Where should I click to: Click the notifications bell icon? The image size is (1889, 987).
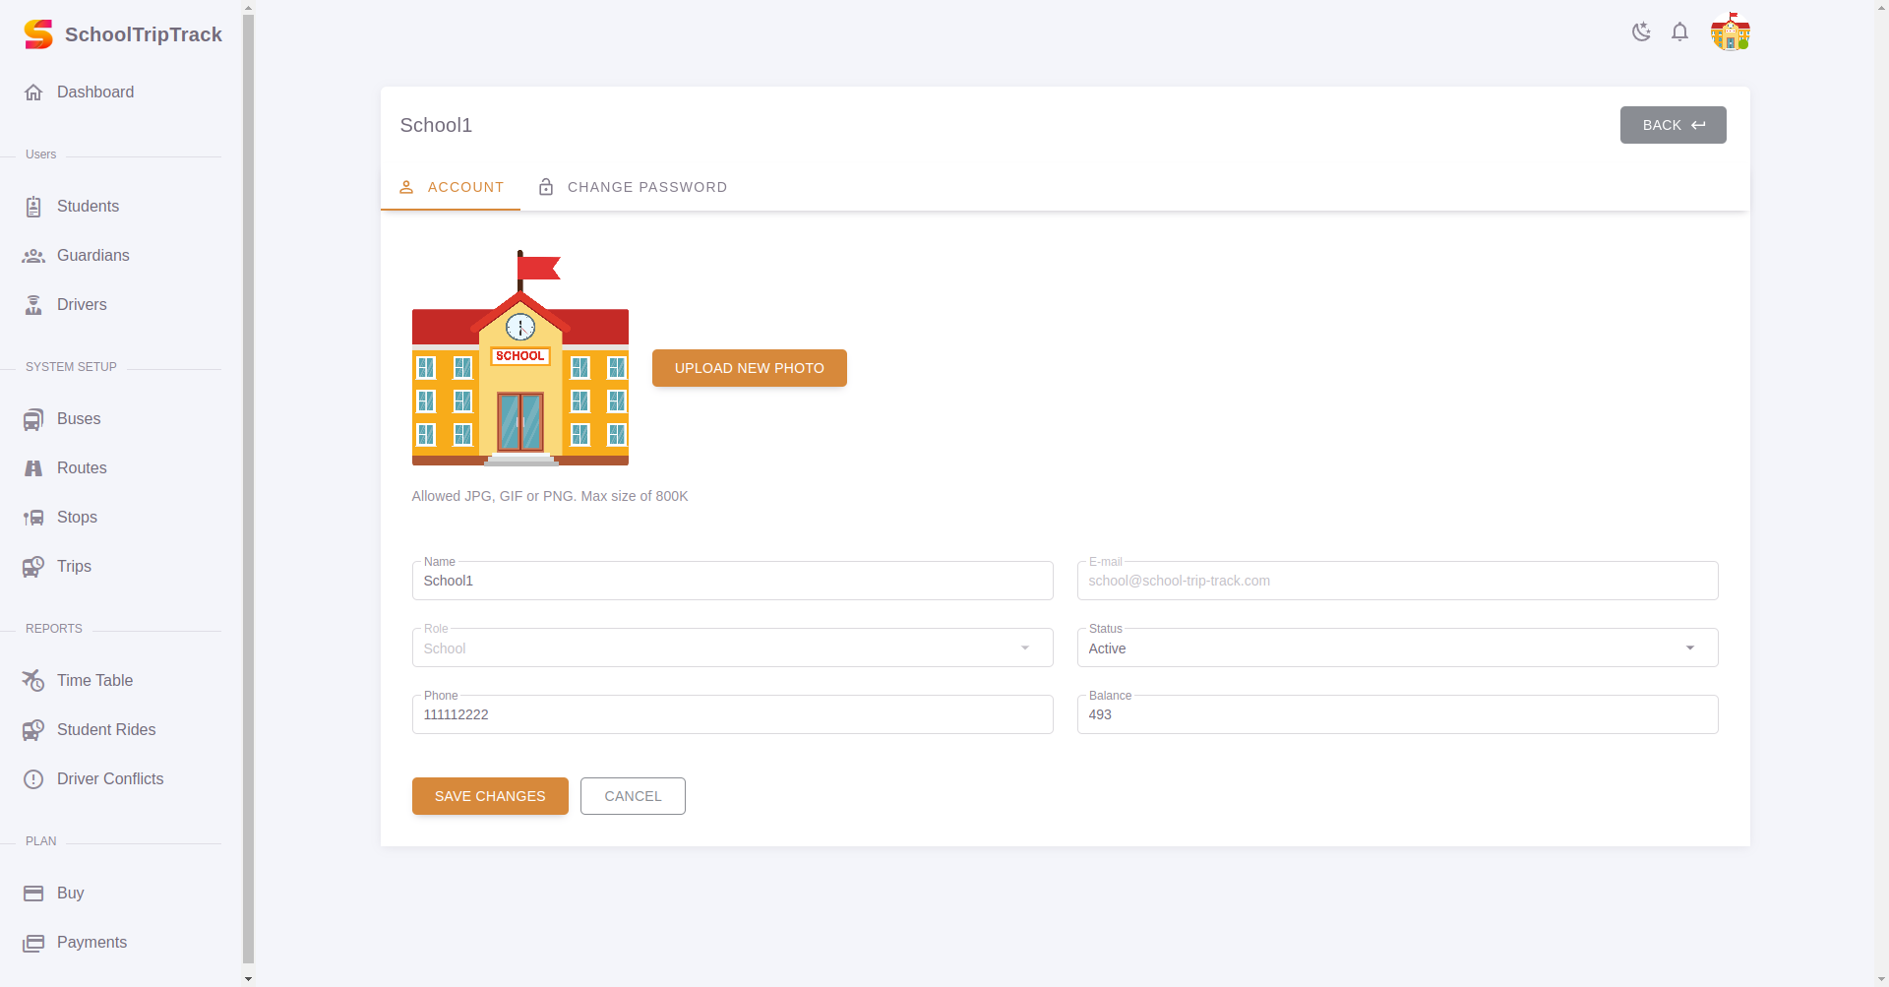click(1679, 31)
